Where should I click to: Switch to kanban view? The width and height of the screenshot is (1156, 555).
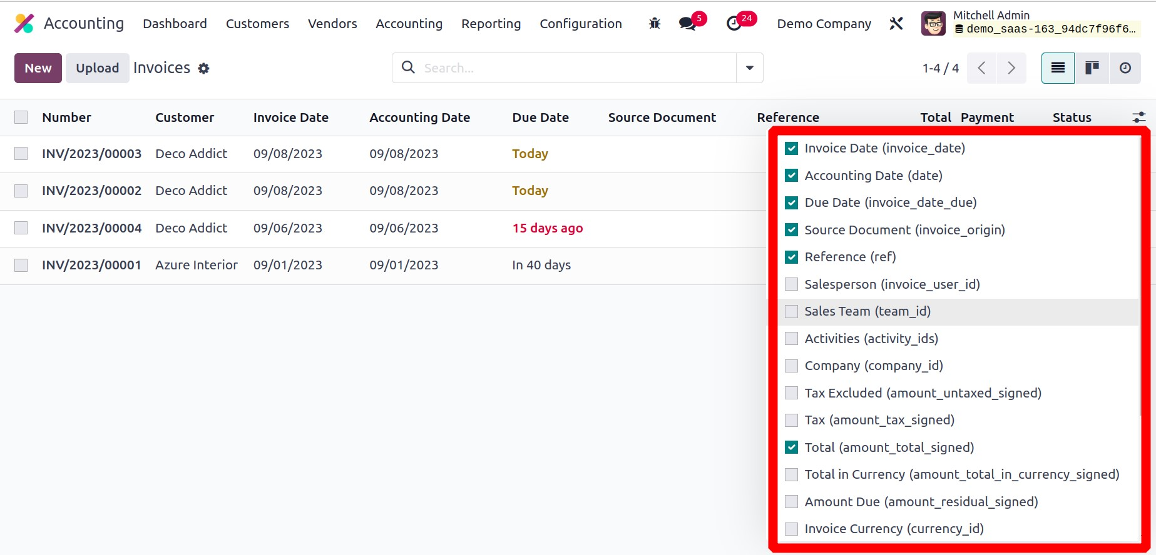coord(1092,68)
